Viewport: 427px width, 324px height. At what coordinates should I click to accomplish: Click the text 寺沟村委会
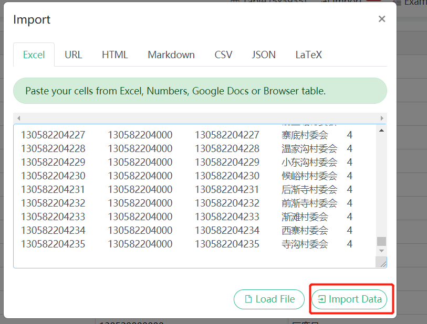click(305, 244)
